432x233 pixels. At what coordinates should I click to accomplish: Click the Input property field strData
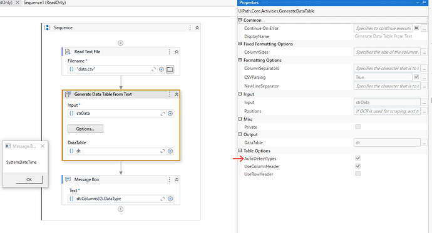(387, 102)
